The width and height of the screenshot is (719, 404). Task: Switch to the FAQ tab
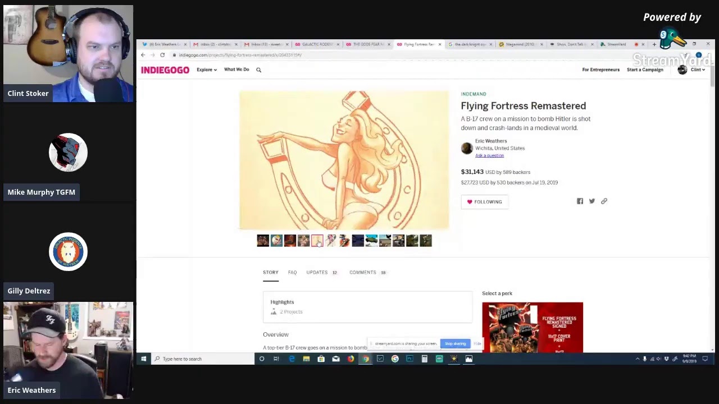click(x=292, y=273)
